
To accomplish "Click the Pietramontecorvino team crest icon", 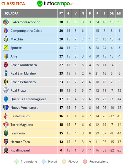I will [6, 22].
